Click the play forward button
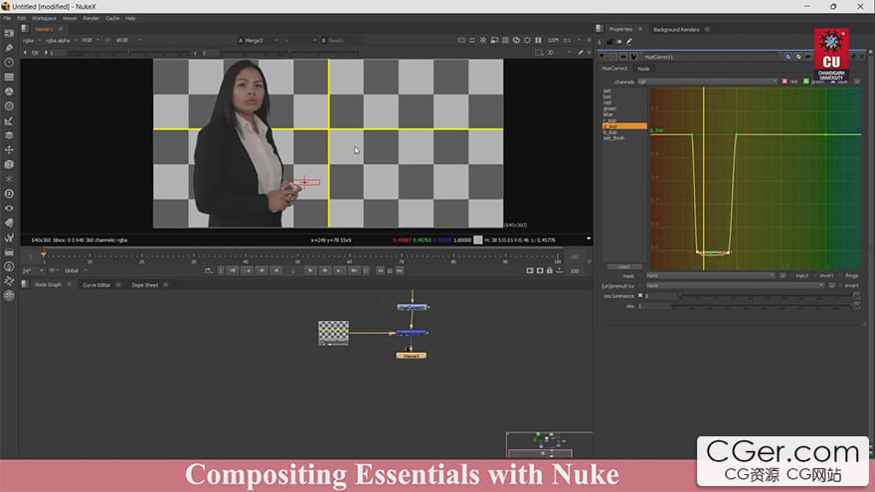The width and height of the screenshot is (875, 492). point(310,270)
